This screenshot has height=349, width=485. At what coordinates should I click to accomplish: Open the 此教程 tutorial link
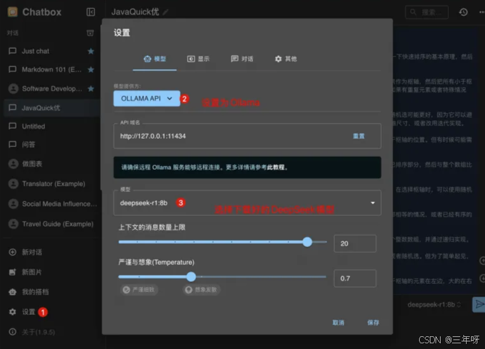276,167
